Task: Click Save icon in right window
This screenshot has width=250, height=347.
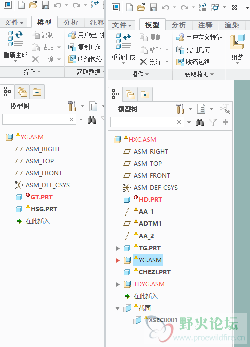Action: click(153, 7)
